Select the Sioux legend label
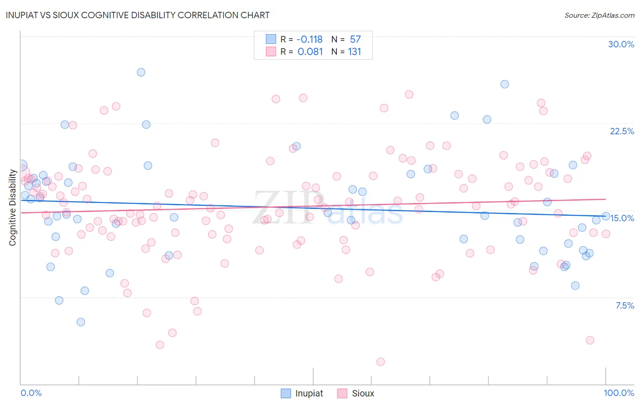The image size is (640, 406). pos(363,393)
